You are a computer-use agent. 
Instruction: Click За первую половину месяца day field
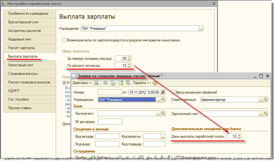coord(121,58)
